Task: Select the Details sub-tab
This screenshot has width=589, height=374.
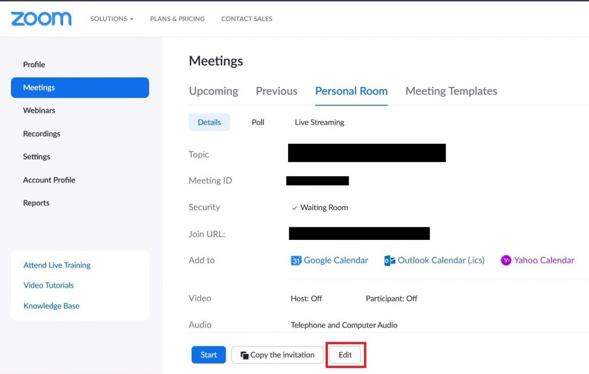Action: click(x=209, y=122)
